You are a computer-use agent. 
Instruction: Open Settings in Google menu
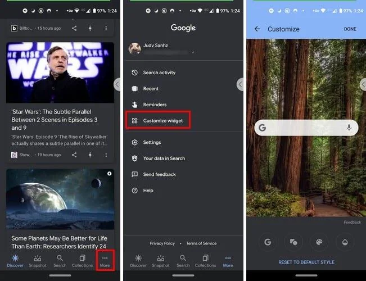pos(152,142)
